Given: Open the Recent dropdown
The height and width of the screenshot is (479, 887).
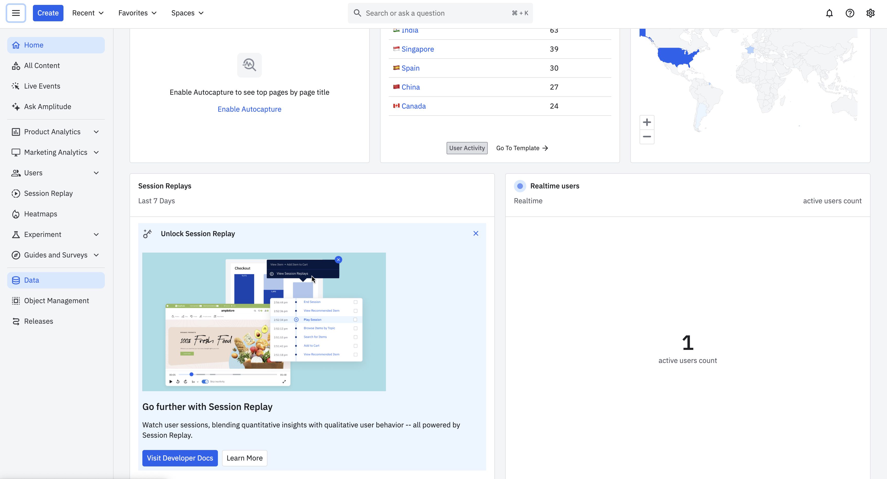Looking at the screenshot, I should [88, 13].
